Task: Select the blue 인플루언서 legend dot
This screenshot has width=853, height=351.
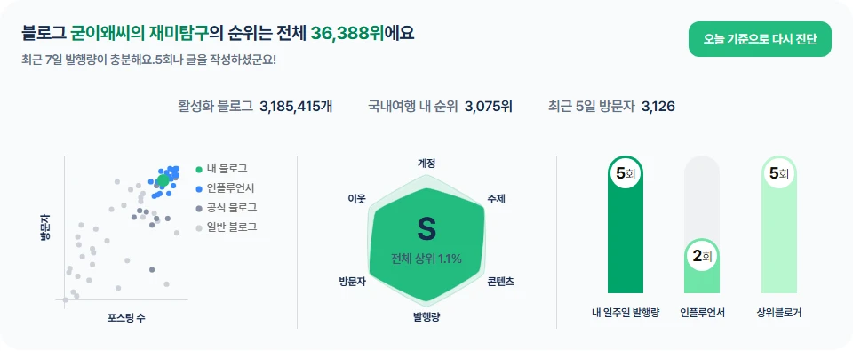Action: tap(199, 189)
